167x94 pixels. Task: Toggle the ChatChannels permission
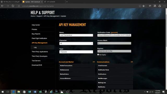(x=115, y=66)
